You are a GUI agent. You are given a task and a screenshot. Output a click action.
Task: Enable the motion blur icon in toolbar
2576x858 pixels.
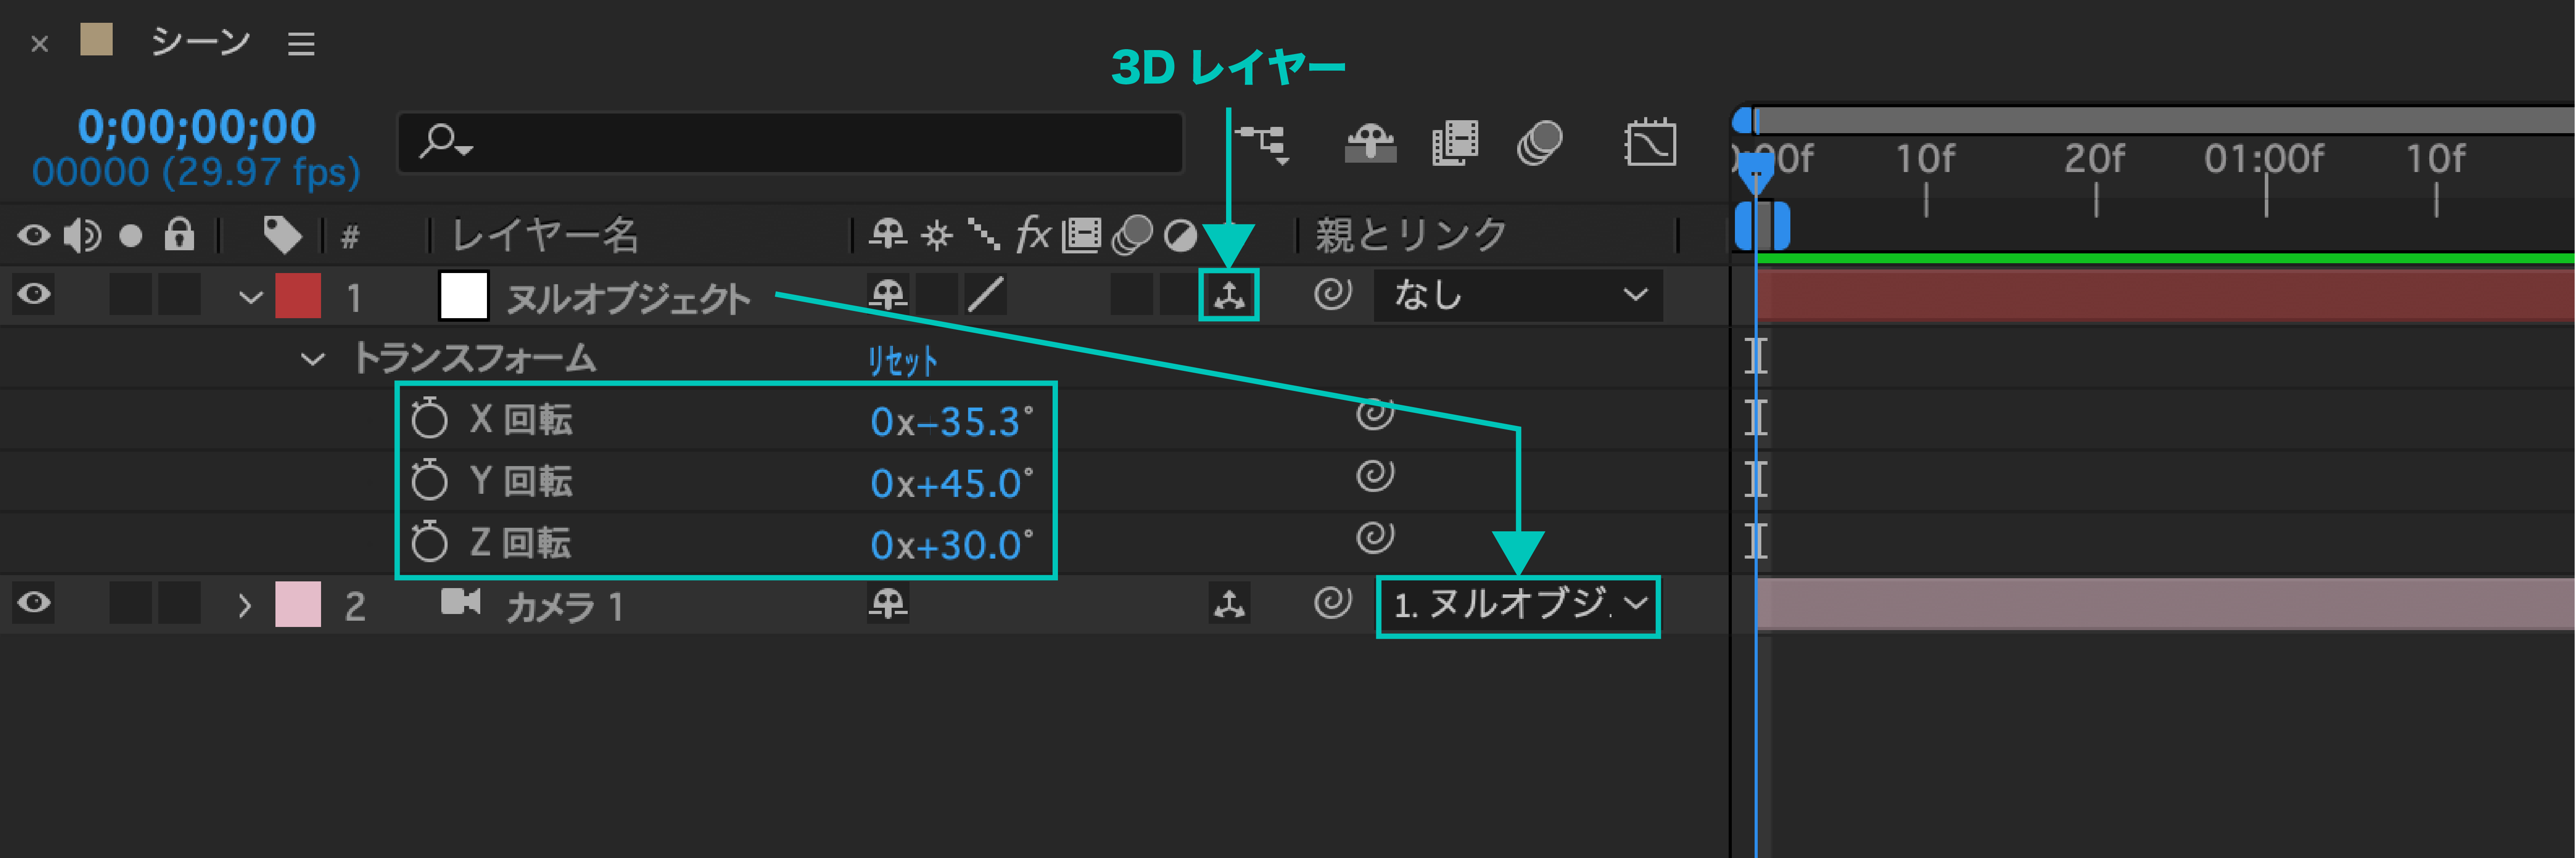pyautogui.click(x=1539, y=143)
